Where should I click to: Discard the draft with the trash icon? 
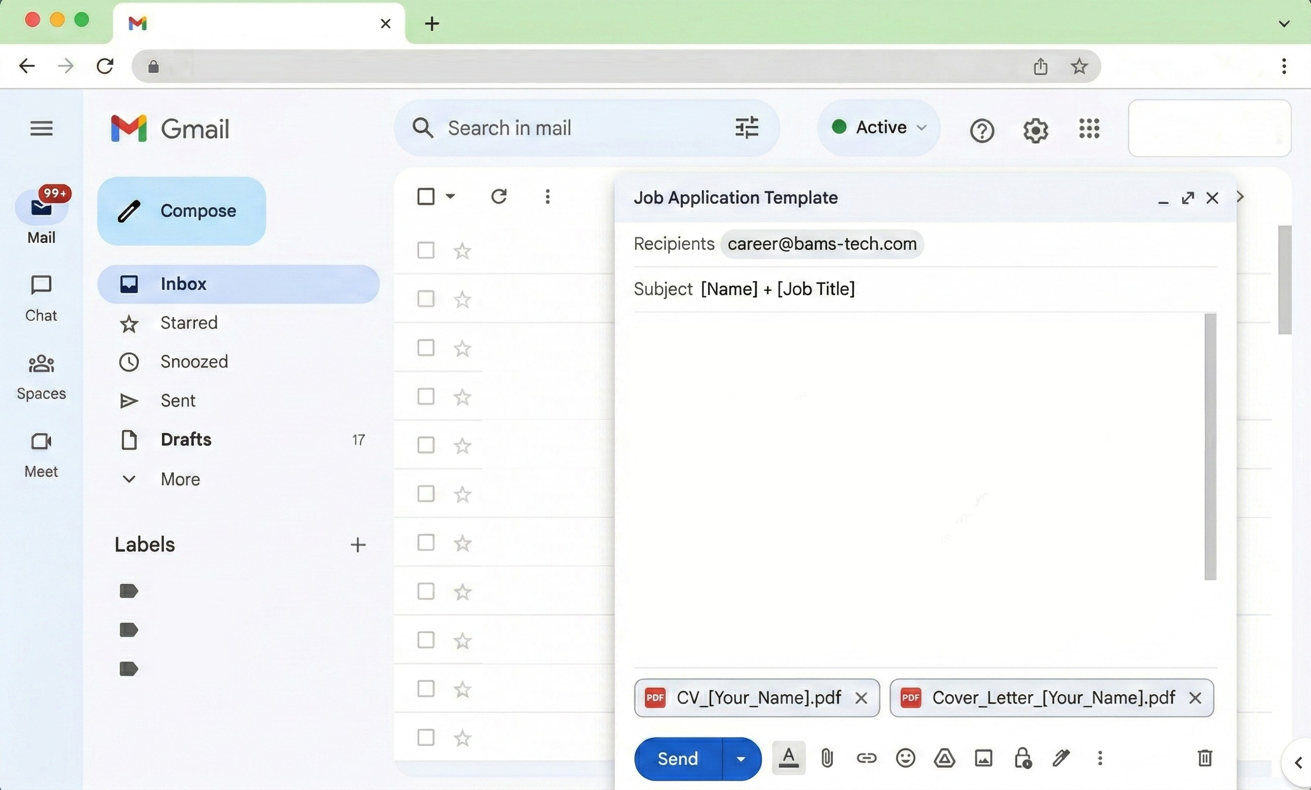[x=1205, y=758]
